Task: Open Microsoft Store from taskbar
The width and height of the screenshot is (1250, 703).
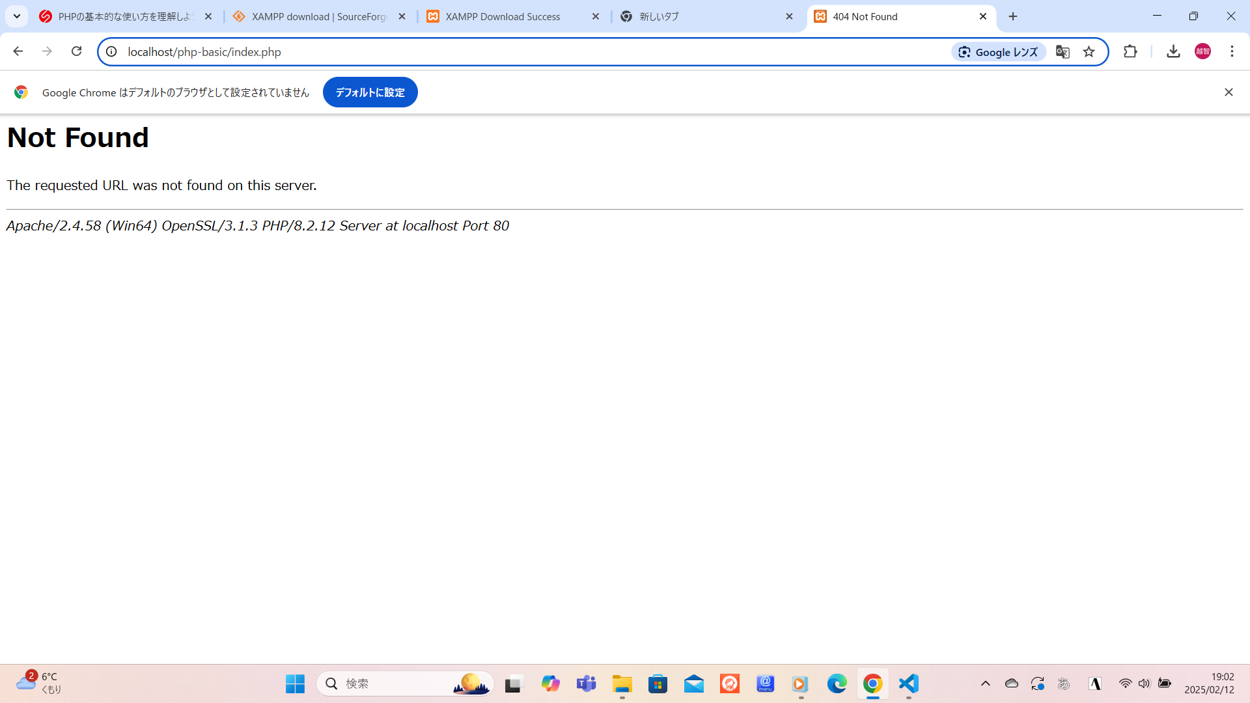Action: click(x=658, y=683)
